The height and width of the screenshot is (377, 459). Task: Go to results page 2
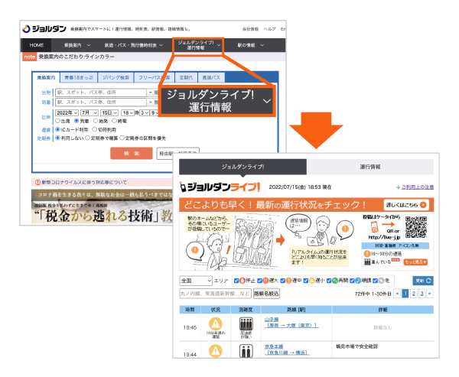414,294
